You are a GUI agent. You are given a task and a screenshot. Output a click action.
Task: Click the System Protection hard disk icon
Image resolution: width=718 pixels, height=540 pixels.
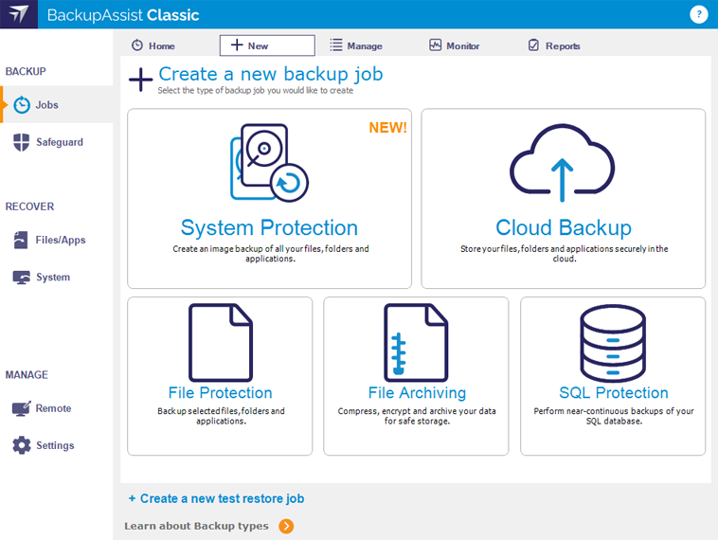269,163
